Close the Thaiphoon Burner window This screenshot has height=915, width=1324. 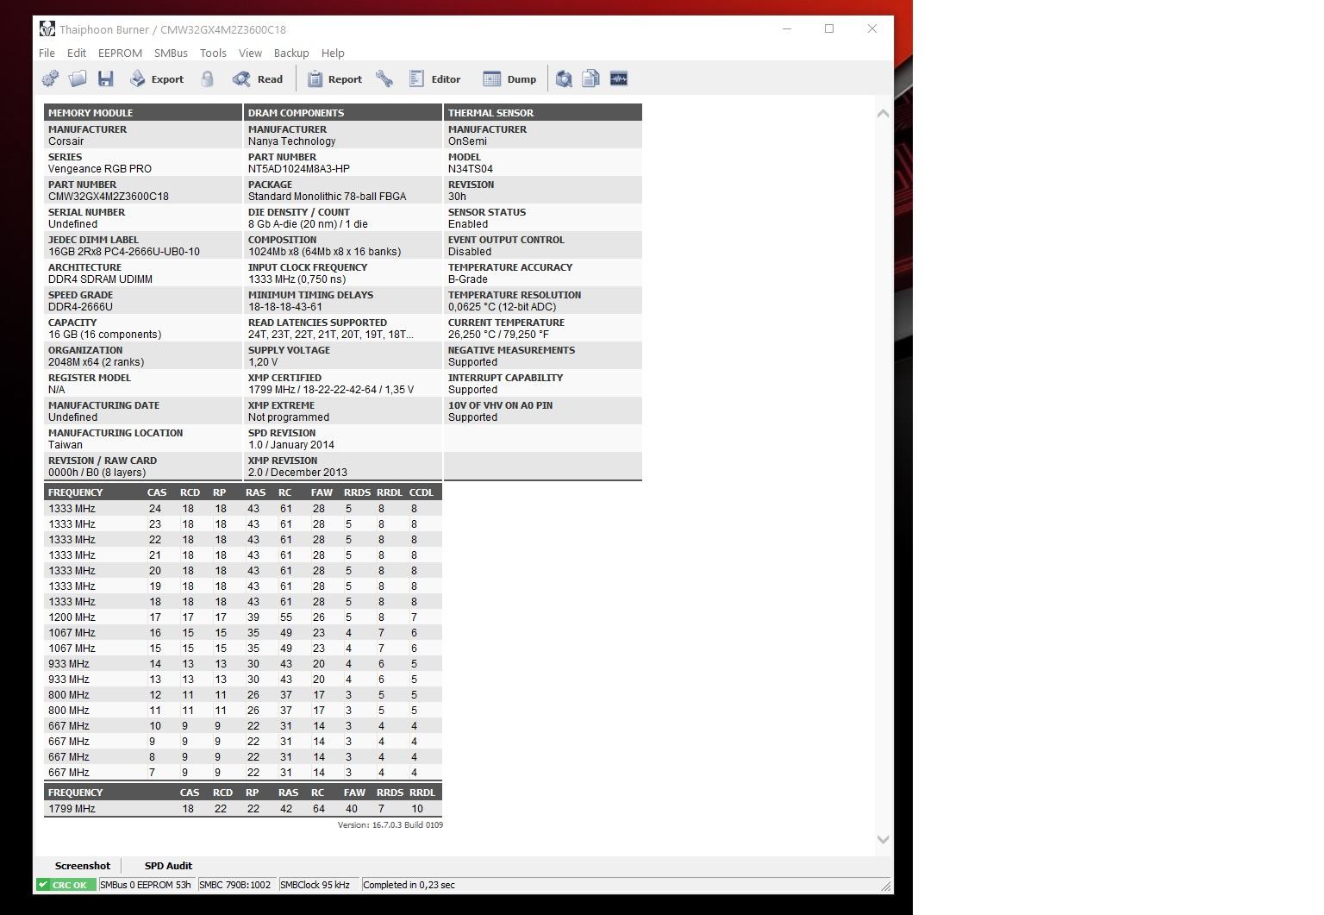872,28
